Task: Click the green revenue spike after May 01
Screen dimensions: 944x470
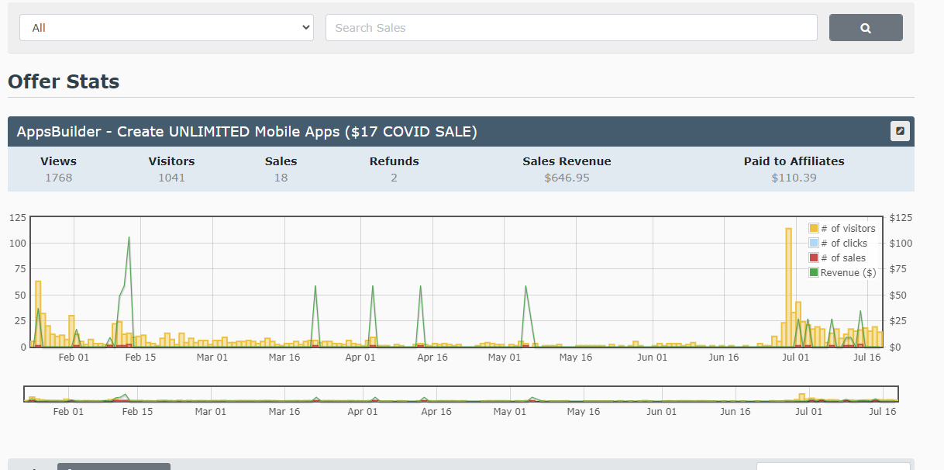Action: tap(525, 287)
